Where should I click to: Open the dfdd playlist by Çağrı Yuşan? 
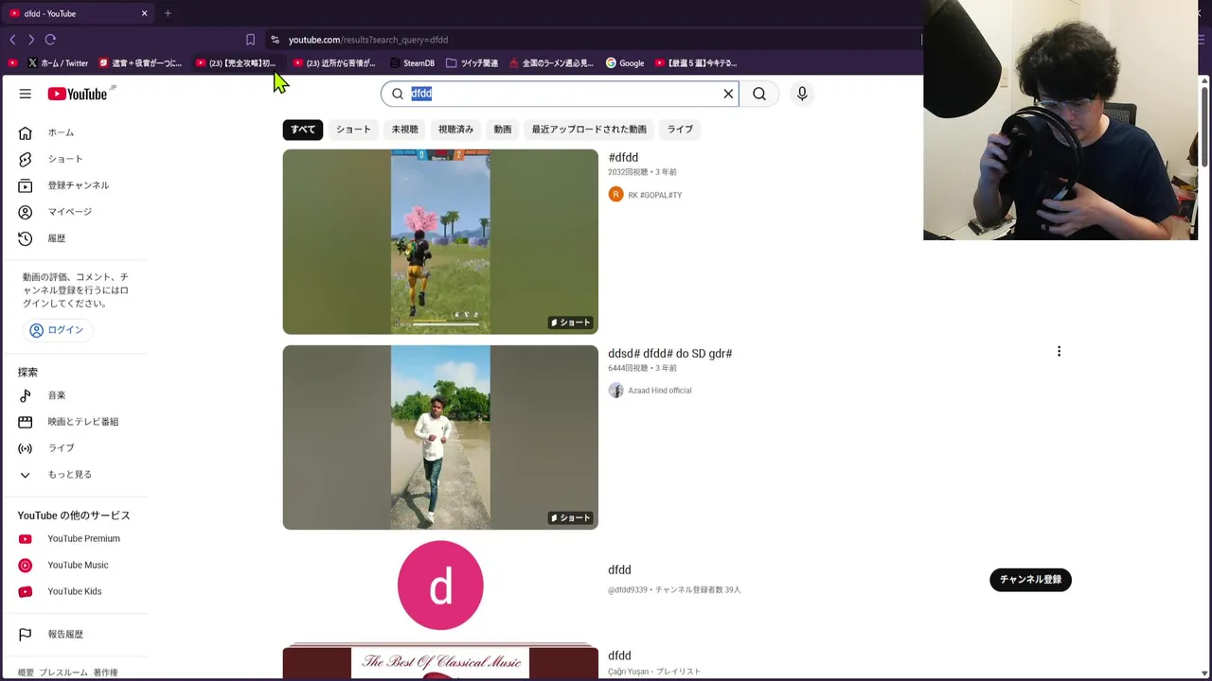[619, 656]
